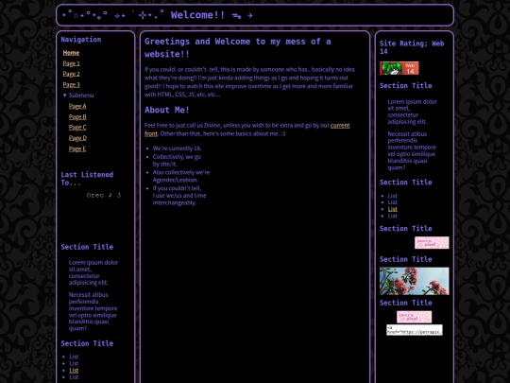Click the 'Greetings and Welcome' main heading

coord(237,47)
